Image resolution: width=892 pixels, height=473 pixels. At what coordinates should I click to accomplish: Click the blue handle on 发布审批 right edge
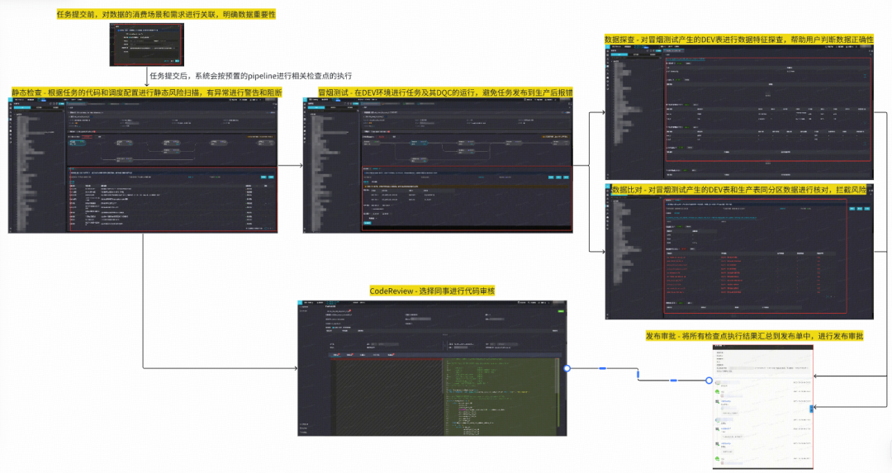point(811,408)
